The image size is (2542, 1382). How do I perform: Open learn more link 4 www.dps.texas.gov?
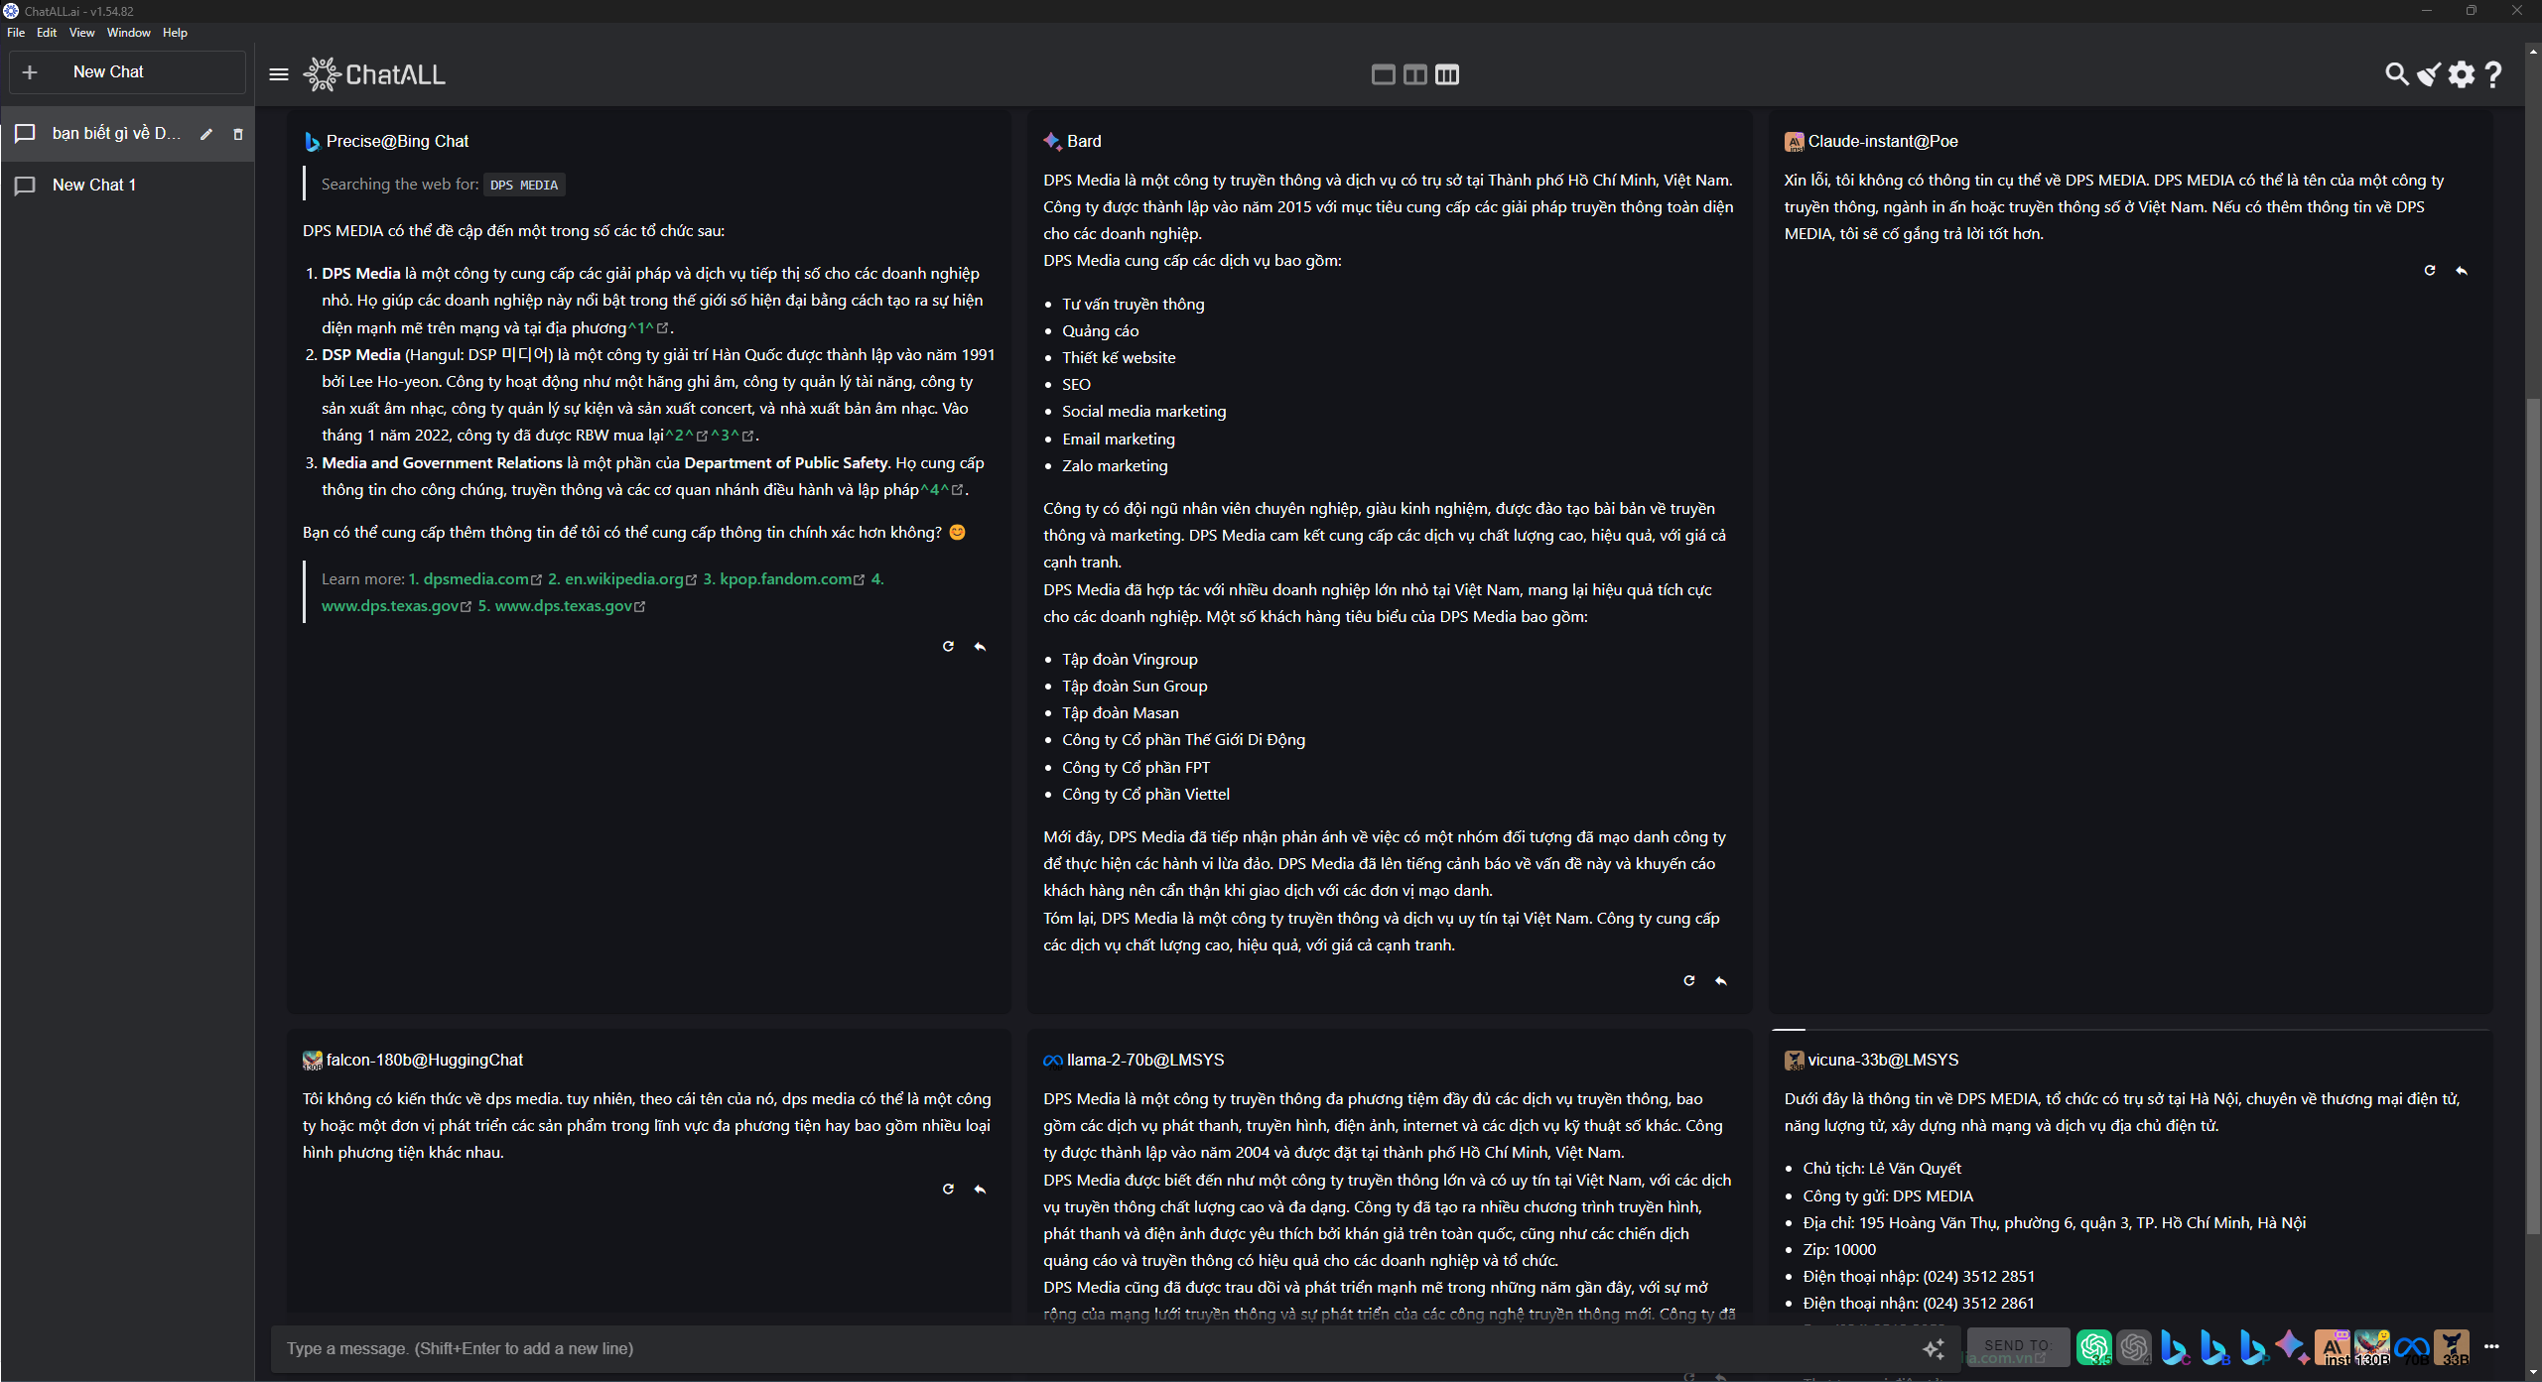click(396, 605)
